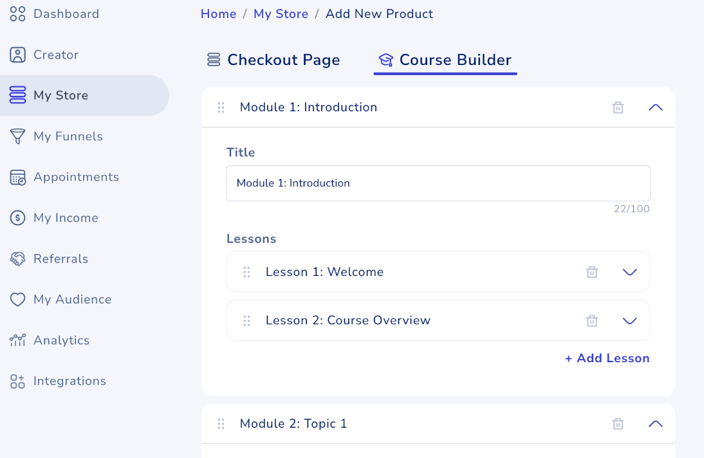Screen dimensions: 704x458
Task: Delete Module 1: Introduction
Action: coord(618,107)
